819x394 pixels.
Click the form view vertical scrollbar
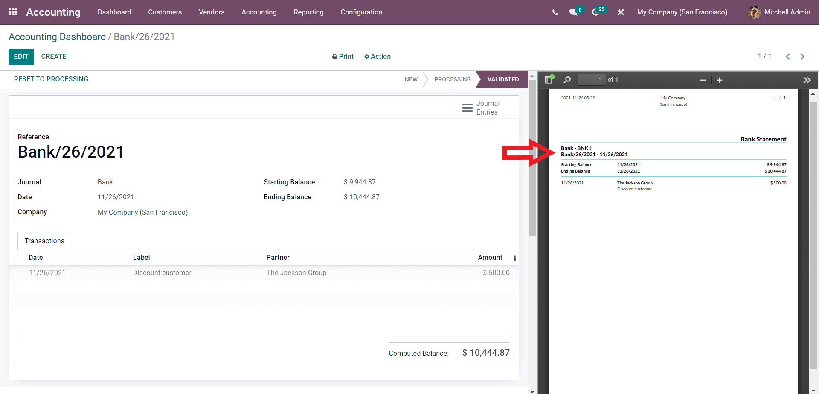tap(532, 158)
